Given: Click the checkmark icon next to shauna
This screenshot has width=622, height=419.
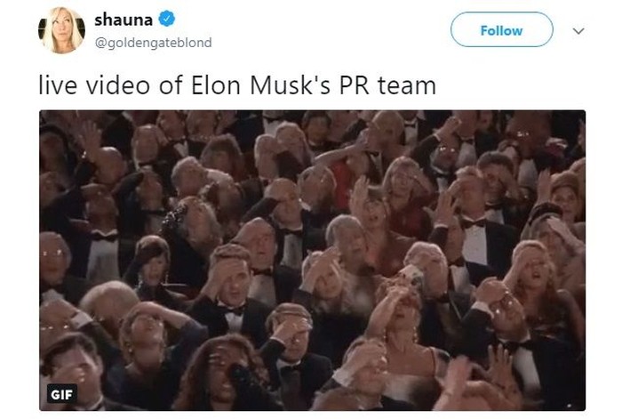Looking at the screenshot, I should [x=167, y=19].
